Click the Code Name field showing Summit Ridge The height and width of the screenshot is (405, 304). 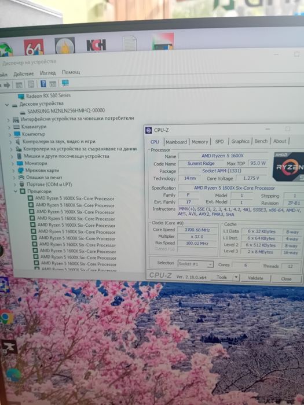pyautogui.click(x=201, y=163)
